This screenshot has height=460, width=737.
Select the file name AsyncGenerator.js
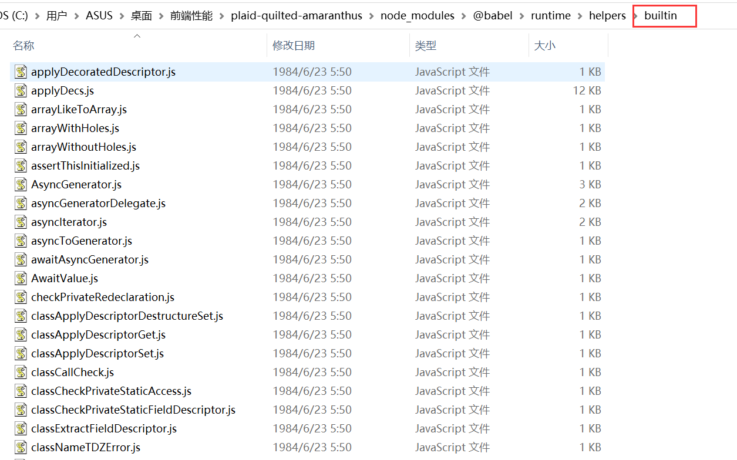[x=76, y=184]
